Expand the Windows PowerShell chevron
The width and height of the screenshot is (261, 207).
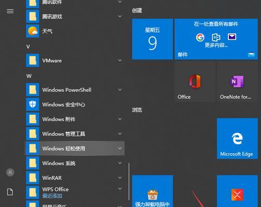120,90
